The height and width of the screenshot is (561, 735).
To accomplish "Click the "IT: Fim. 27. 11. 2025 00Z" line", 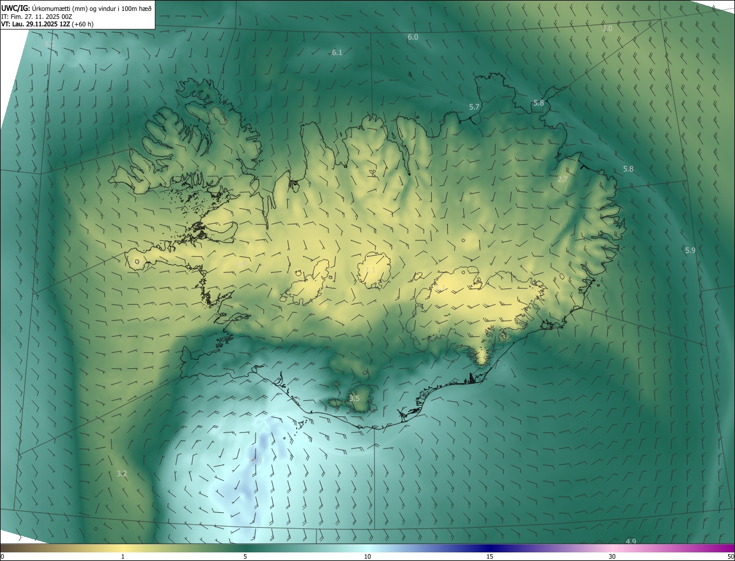I will [37, 16].
